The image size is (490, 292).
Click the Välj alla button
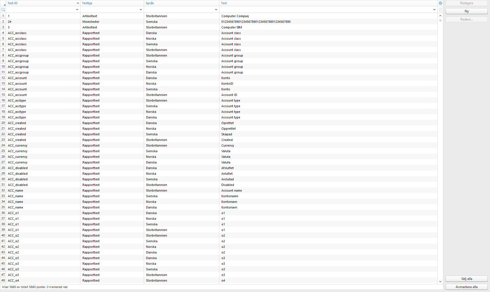(x=466, y=279)
